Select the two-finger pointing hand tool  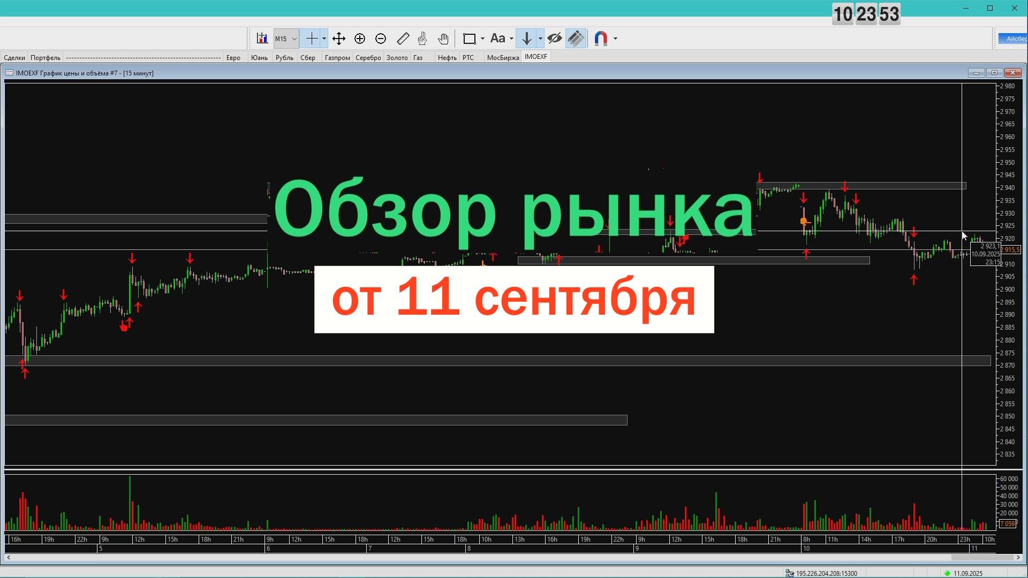(x=422, y=39)
